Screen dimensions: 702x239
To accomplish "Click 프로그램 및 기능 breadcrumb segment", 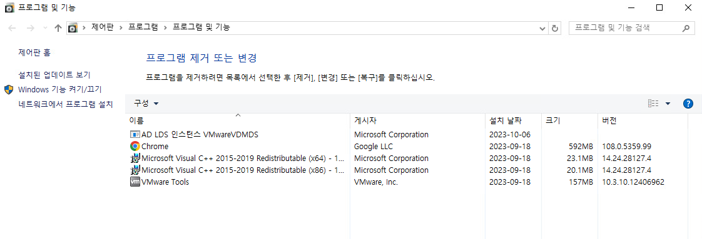I will point(201,27).
